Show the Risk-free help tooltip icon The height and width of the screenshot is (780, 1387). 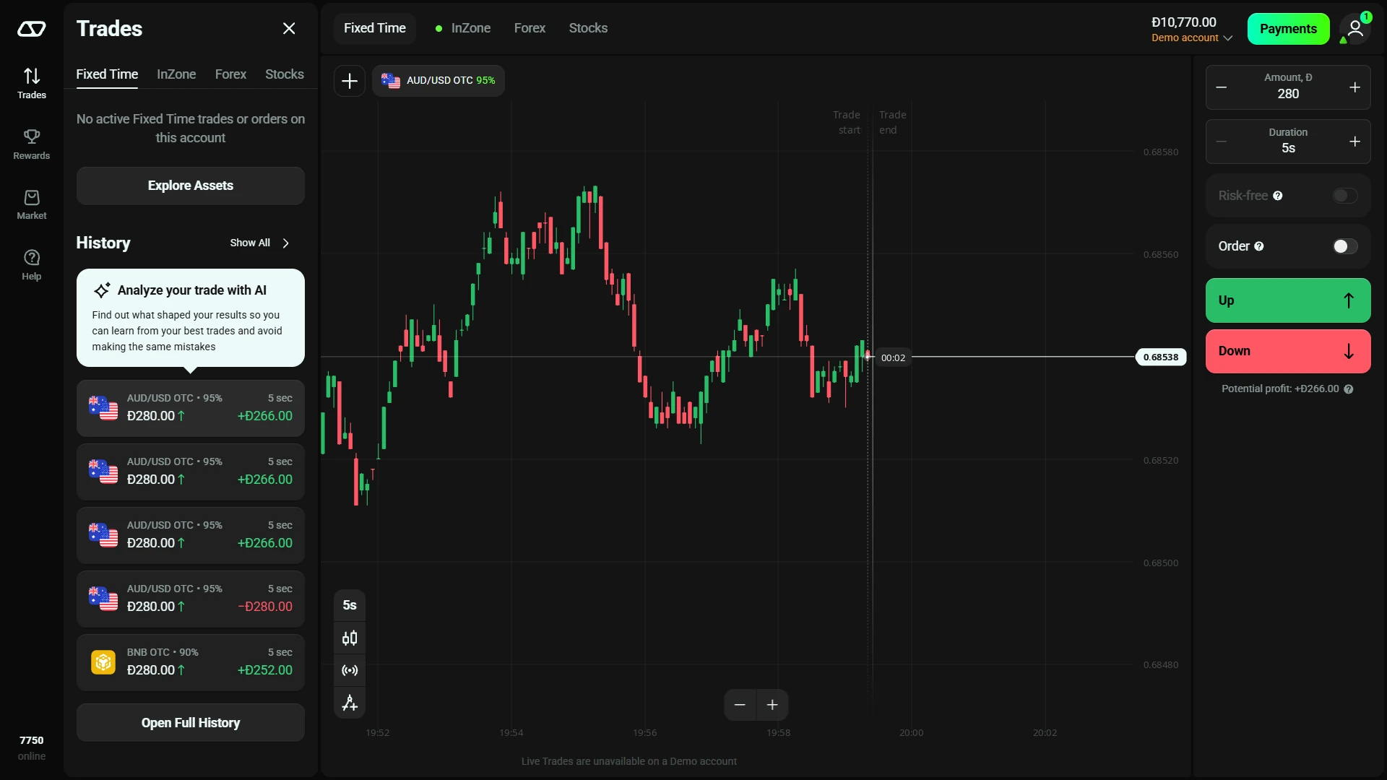point(1278,196)
